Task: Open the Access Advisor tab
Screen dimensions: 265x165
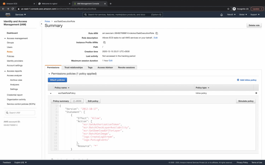Action: (105, 67)
